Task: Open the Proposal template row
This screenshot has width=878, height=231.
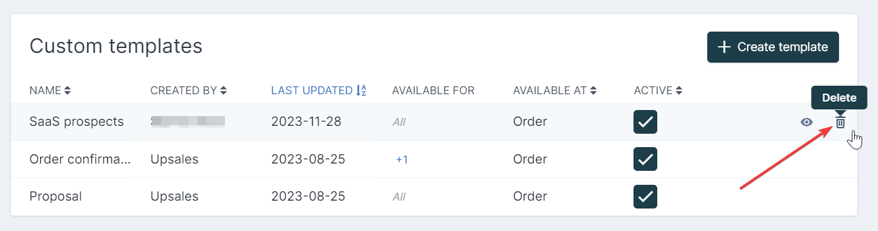Action: pos(434,196)
